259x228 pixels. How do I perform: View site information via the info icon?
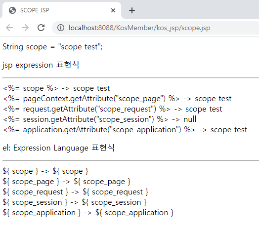61,28
